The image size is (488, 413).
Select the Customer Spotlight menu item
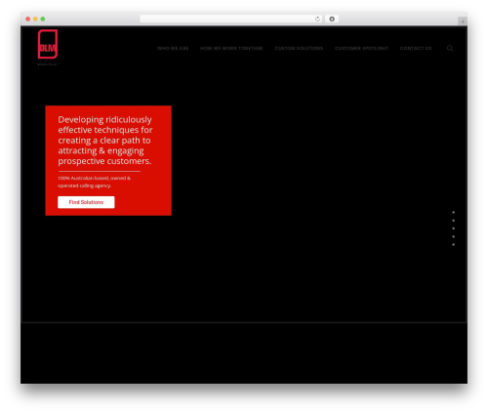pos(361,48)
